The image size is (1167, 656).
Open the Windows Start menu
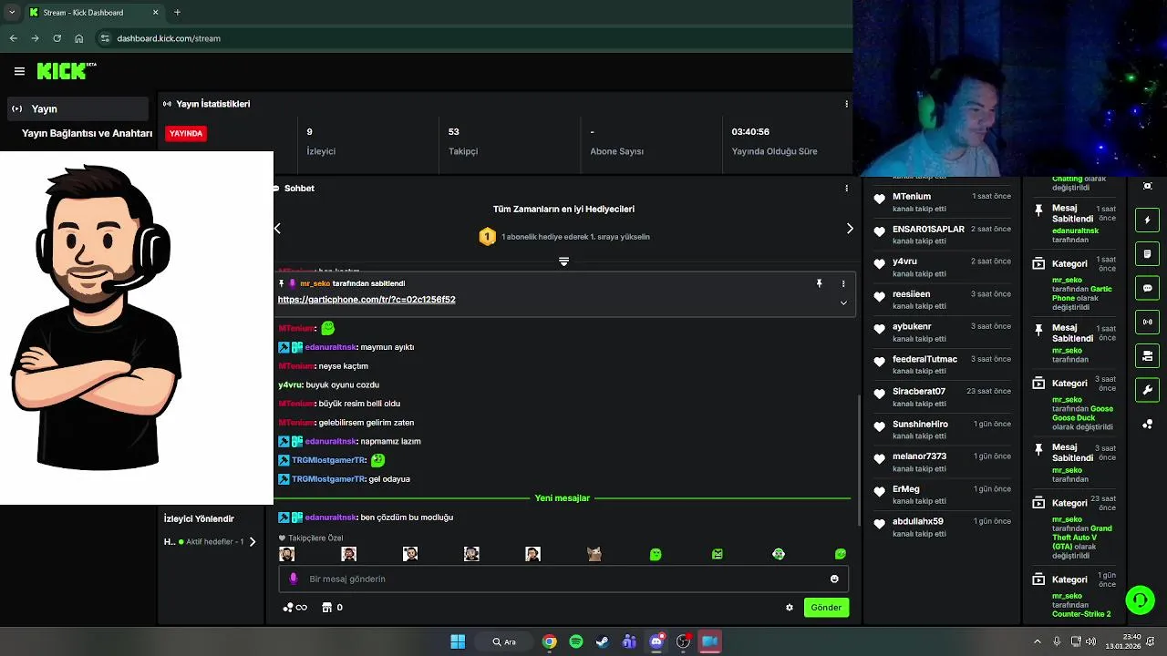(458, 641)
